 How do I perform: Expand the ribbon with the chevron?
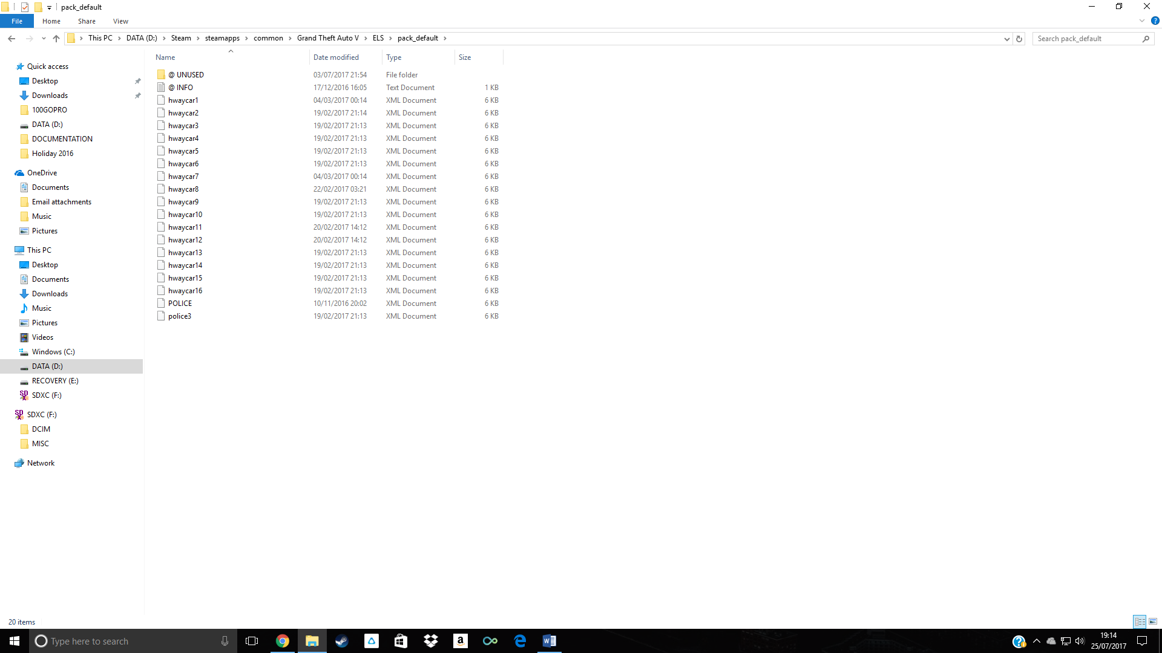tap(1142, 21)
